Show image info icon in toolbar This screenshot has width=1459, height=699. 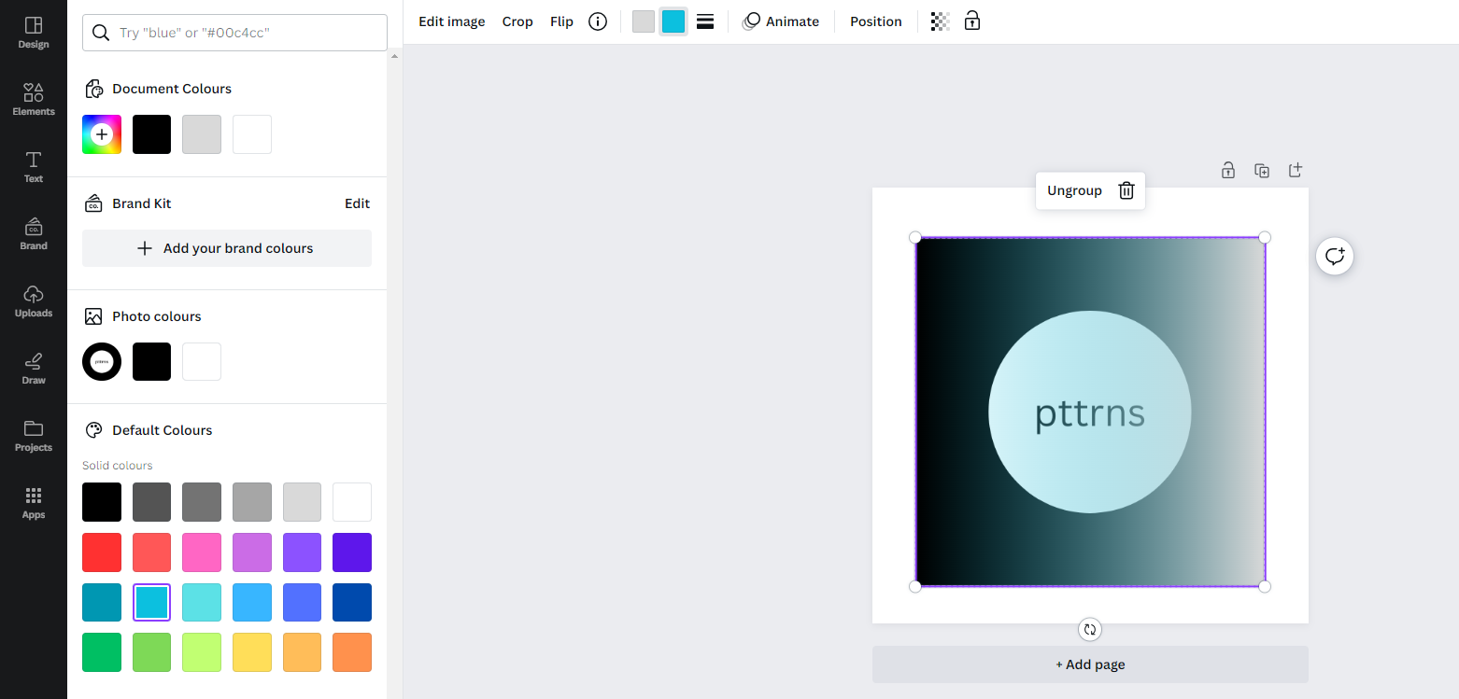coord(598,21)
